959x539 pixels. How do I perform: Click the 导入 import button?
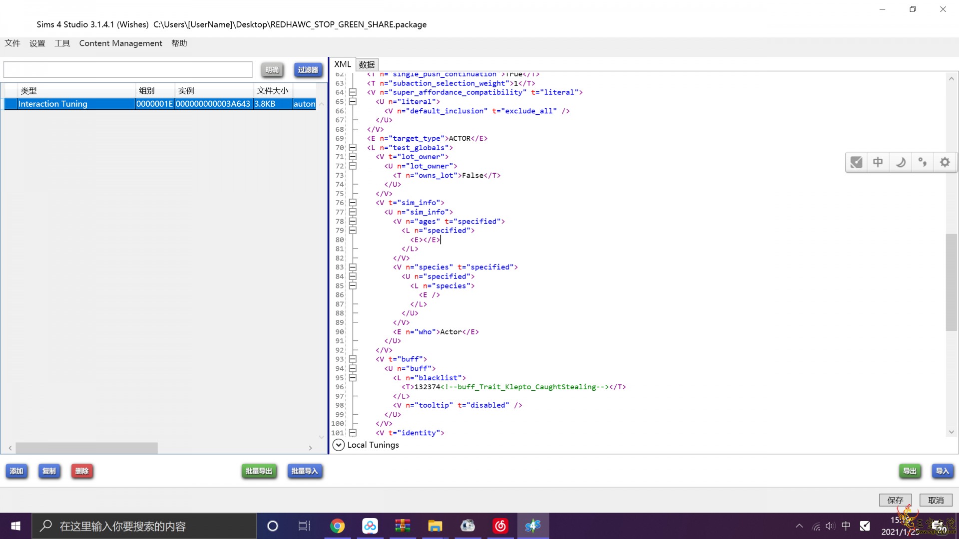pyautogui.click(x=943, y=471)
